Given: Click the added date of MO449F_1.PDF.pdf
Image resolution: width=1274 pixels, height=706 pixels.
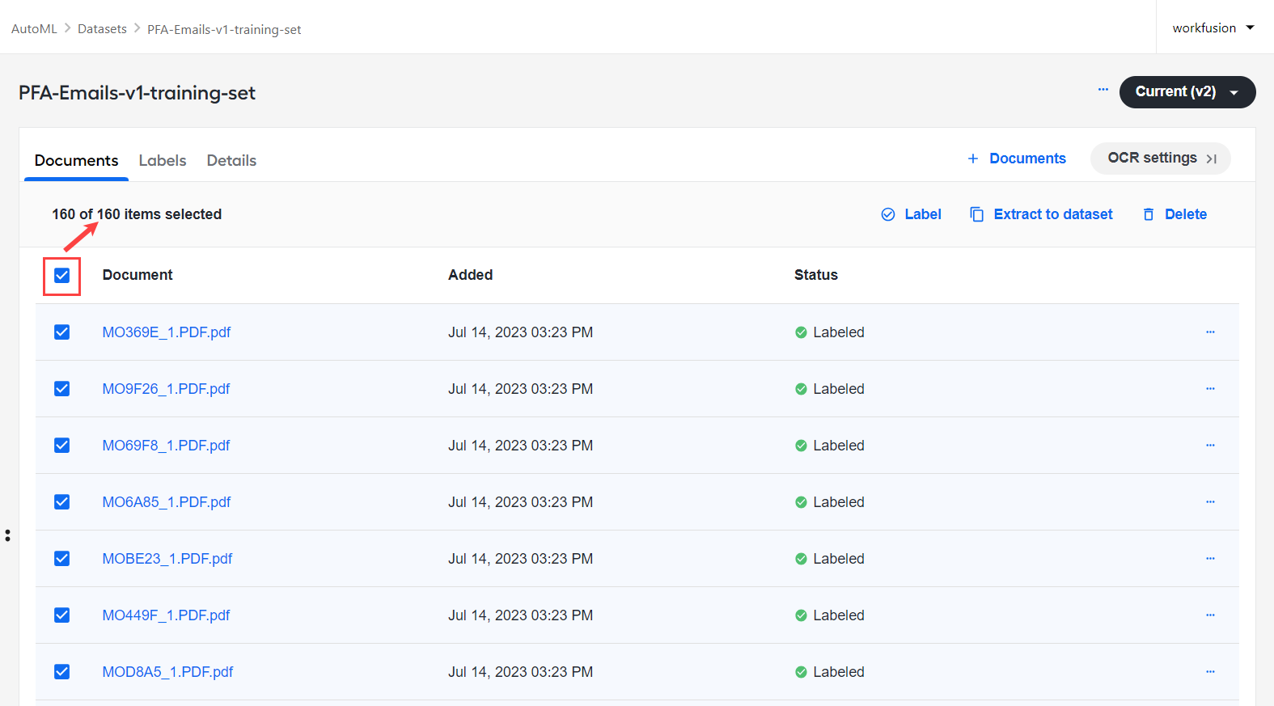Looking at the screenshot, I should pyautogui.click(x=521, y=615).
